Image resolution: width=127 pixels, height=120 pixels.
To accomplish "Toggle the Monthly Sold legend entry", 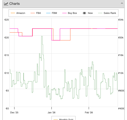I will click(x=63, y=119).
